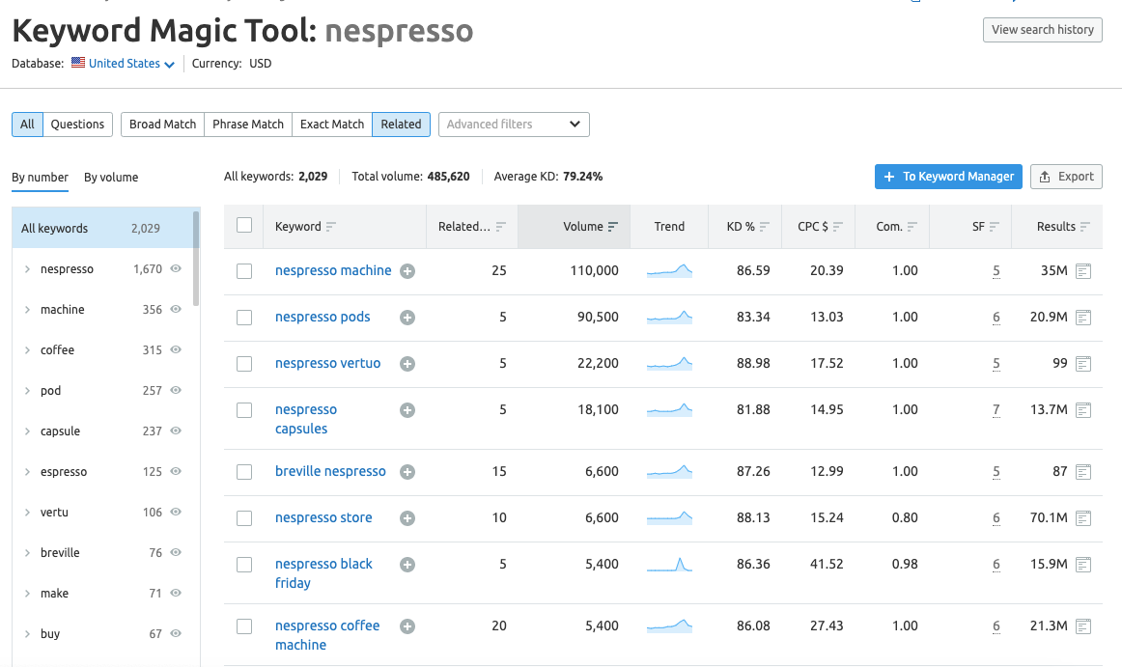
Task: Sort table by CPC $ column icon
Action: [x=837, y=227]
